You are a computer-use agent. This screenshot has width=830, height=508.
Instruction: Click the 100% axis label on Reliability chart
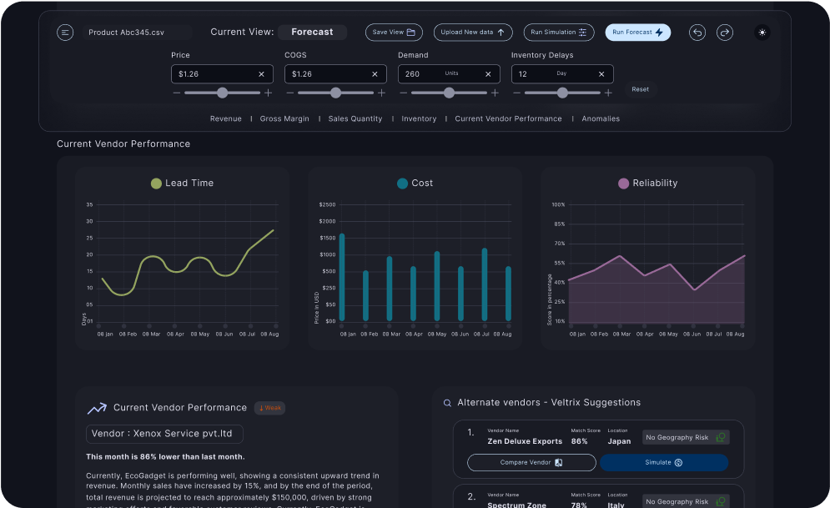pos(558,205)
